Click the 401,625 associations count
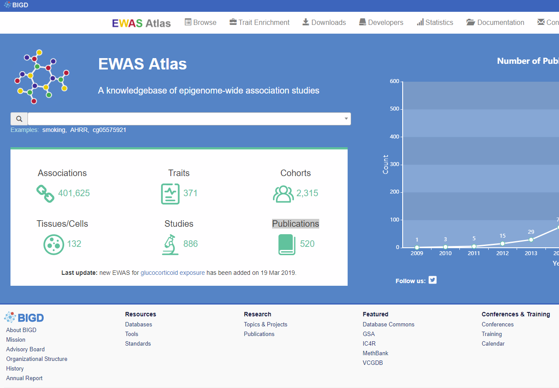The image size is (559, 388). [x=74, y=193]
